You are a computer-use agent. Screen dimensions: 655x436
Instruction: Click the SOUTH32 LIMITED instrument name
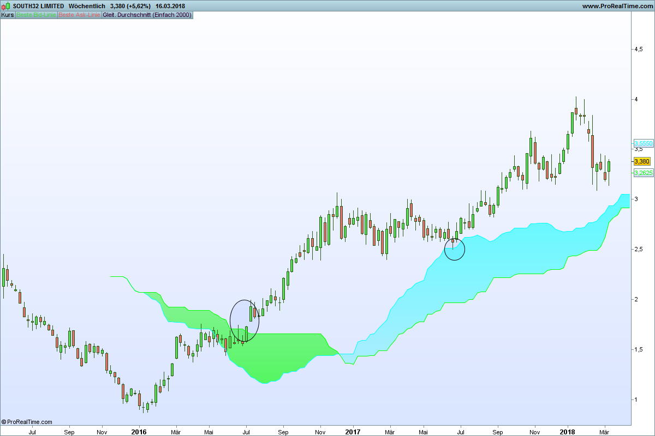(x=38, y=6)
